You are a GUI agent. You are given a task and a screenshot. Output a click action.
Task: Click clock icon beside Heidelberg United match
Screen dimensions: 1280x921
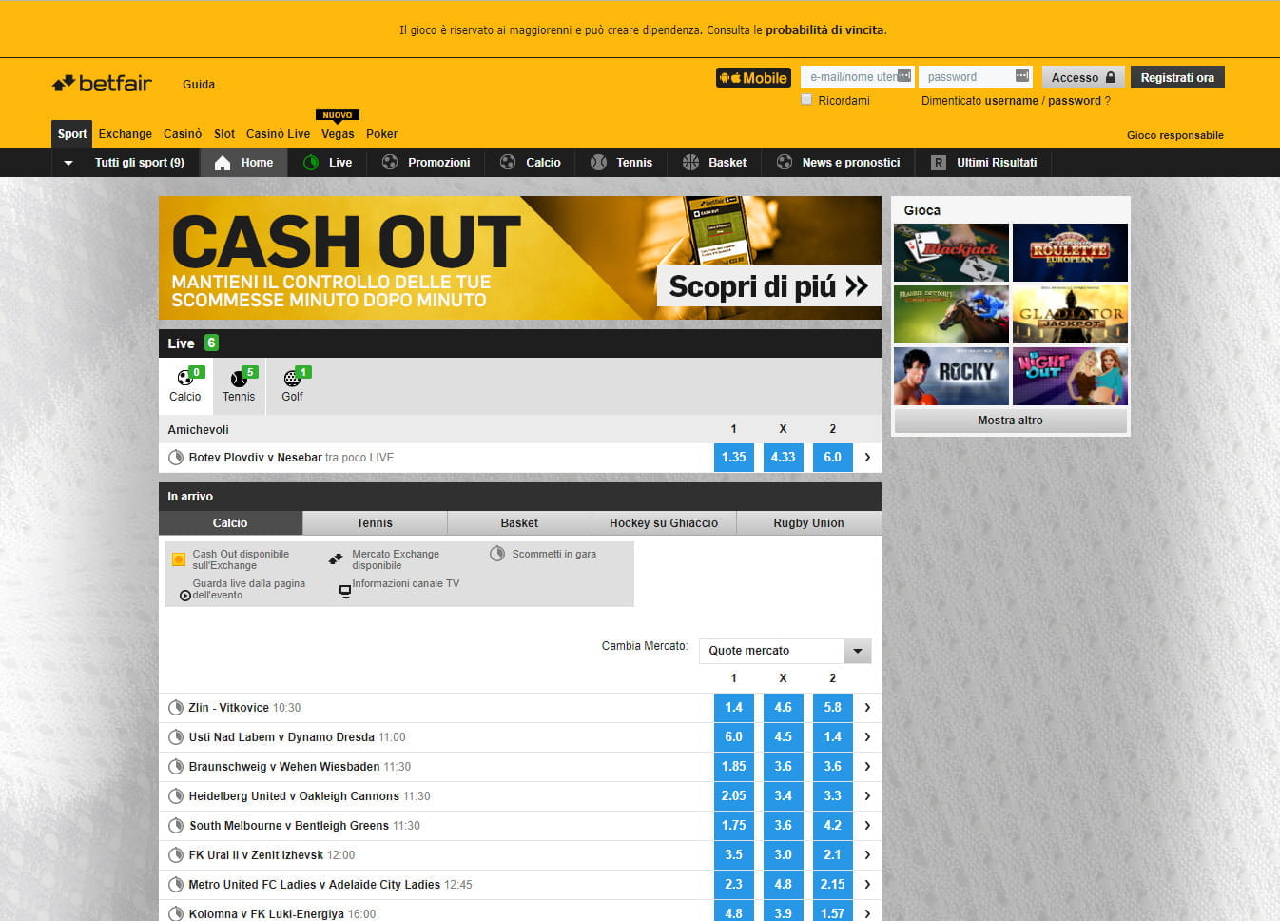[176, 796]
